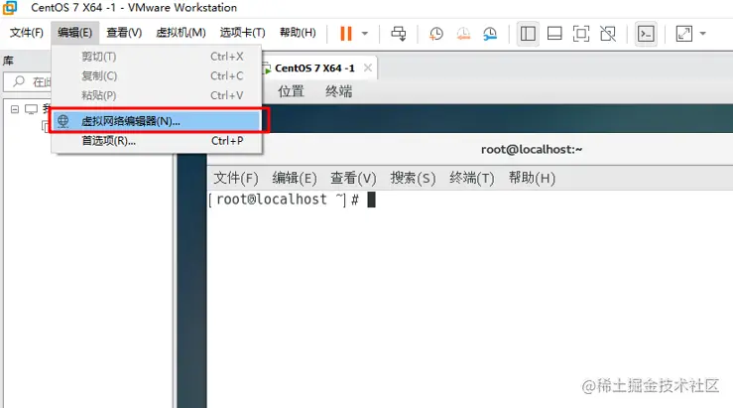
Task: Open terminal window's 搜索(S) menu
Action: [413, 179]
